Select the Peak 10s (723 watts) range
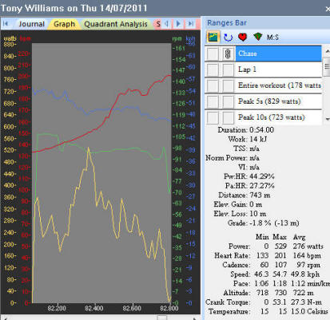 [x=278, y=117]
